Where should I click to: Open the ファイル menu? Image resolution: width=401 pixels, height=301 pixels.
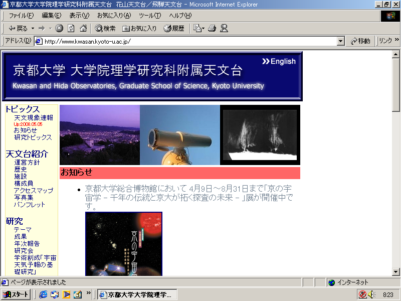pos(21,16)
